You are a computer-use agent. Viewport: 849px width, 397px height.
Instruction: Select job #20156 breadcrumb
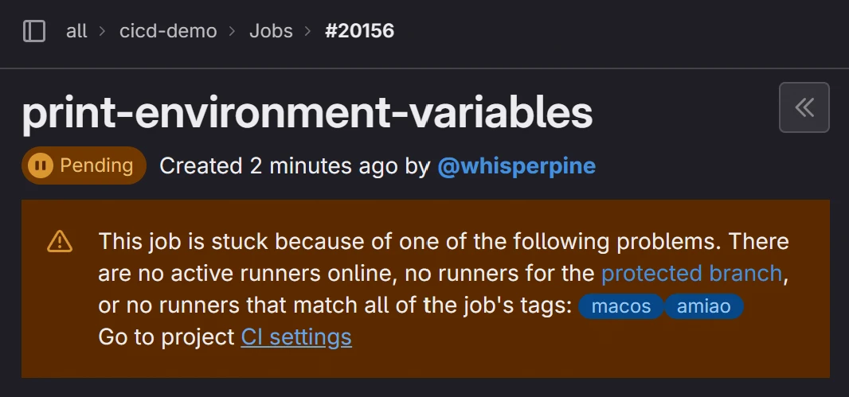coord(359,31)
